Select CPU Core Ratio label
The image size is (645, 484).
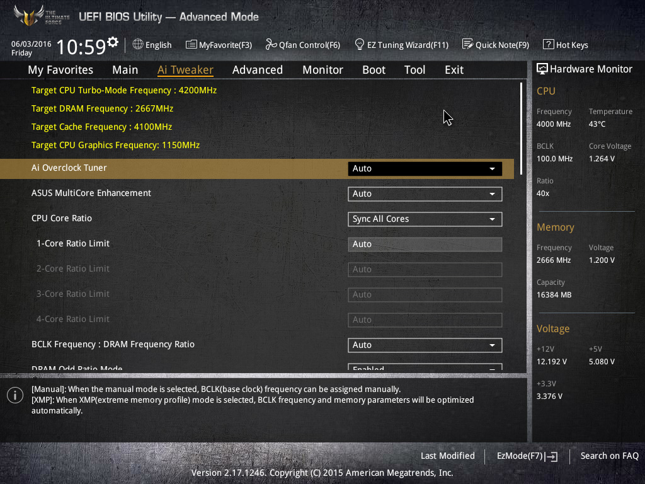[x=62, y=218]
